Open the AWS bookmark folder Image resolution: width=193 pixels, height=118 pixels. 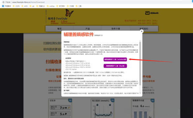(x=24, y=6)
